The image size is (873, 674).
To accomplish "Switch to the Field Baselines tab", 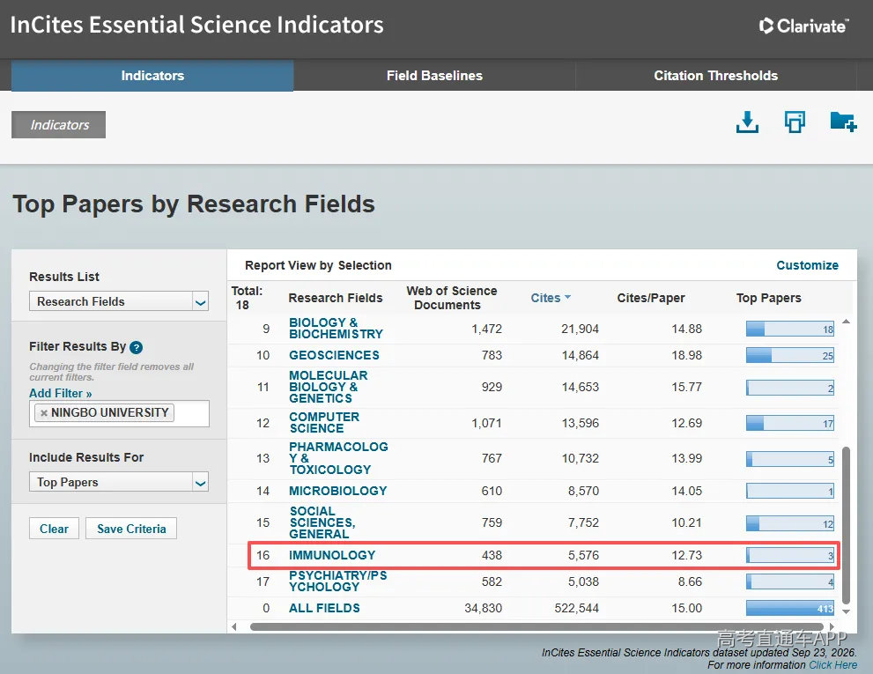I will (434, 76).
